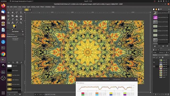
Task: Toggle visibility eye of Layer #7
Action: 154,66
